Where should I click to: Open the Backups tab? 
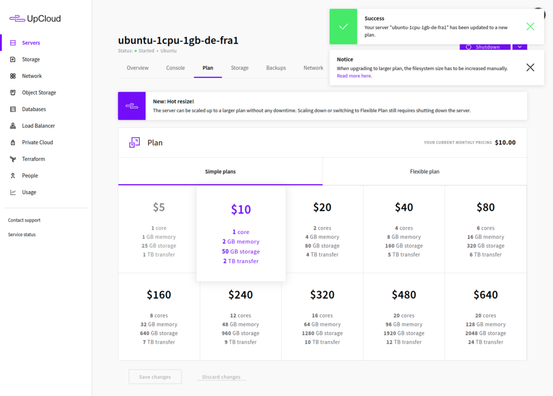(276, 68)
